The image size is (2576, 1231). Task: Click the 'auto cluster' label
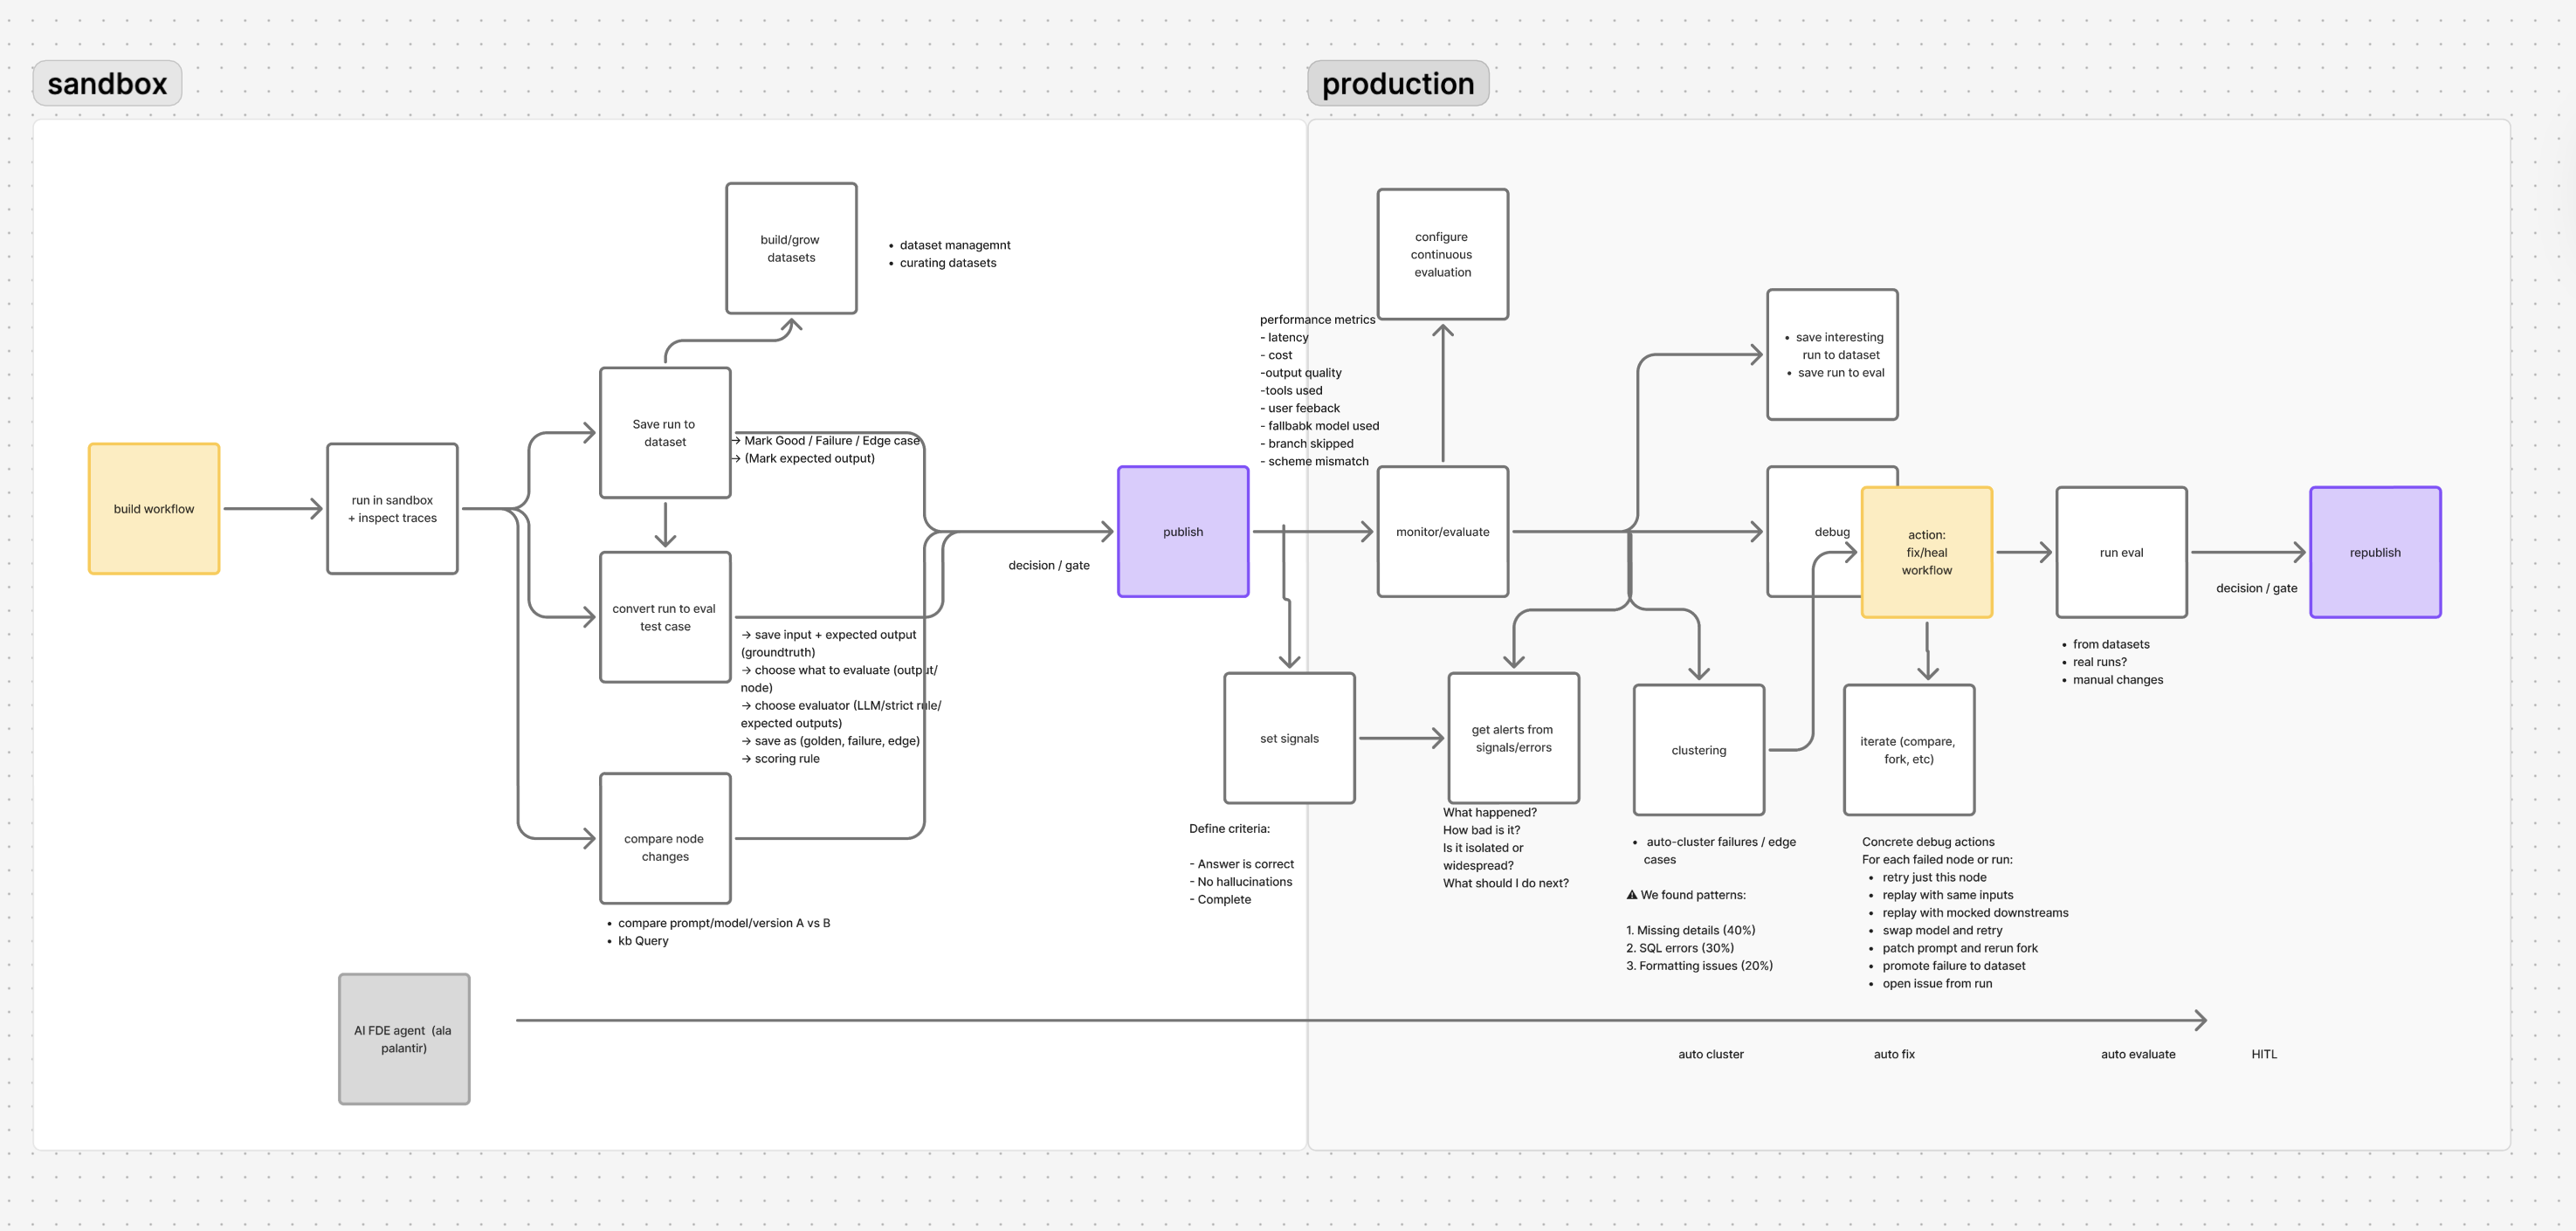[1711, 1055]
